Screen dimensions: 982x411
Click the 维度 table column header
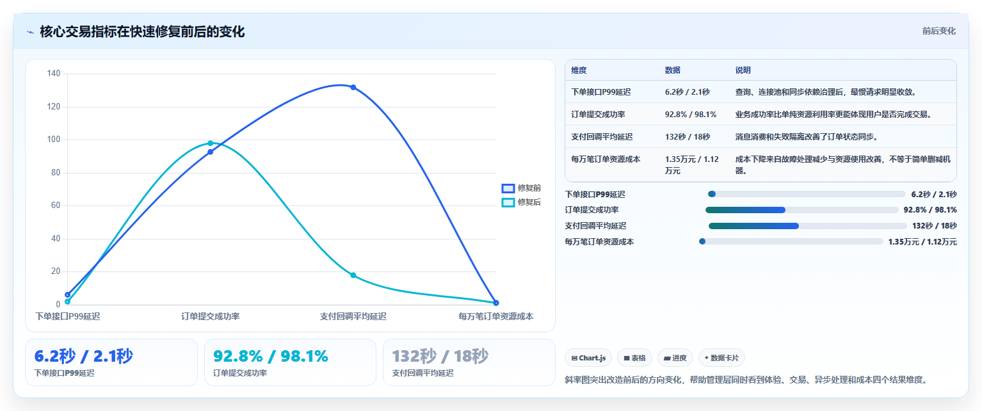click(x=579, y=70)
